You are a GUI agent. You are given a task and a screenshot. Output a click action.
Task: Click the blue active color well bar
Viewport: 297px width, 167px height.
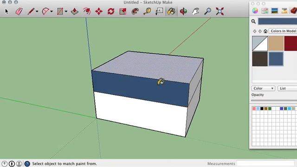tap(278, 21)
